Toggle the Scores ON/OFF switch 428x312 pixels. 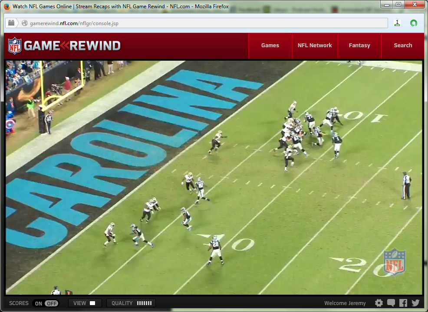(x=46, y=303)
